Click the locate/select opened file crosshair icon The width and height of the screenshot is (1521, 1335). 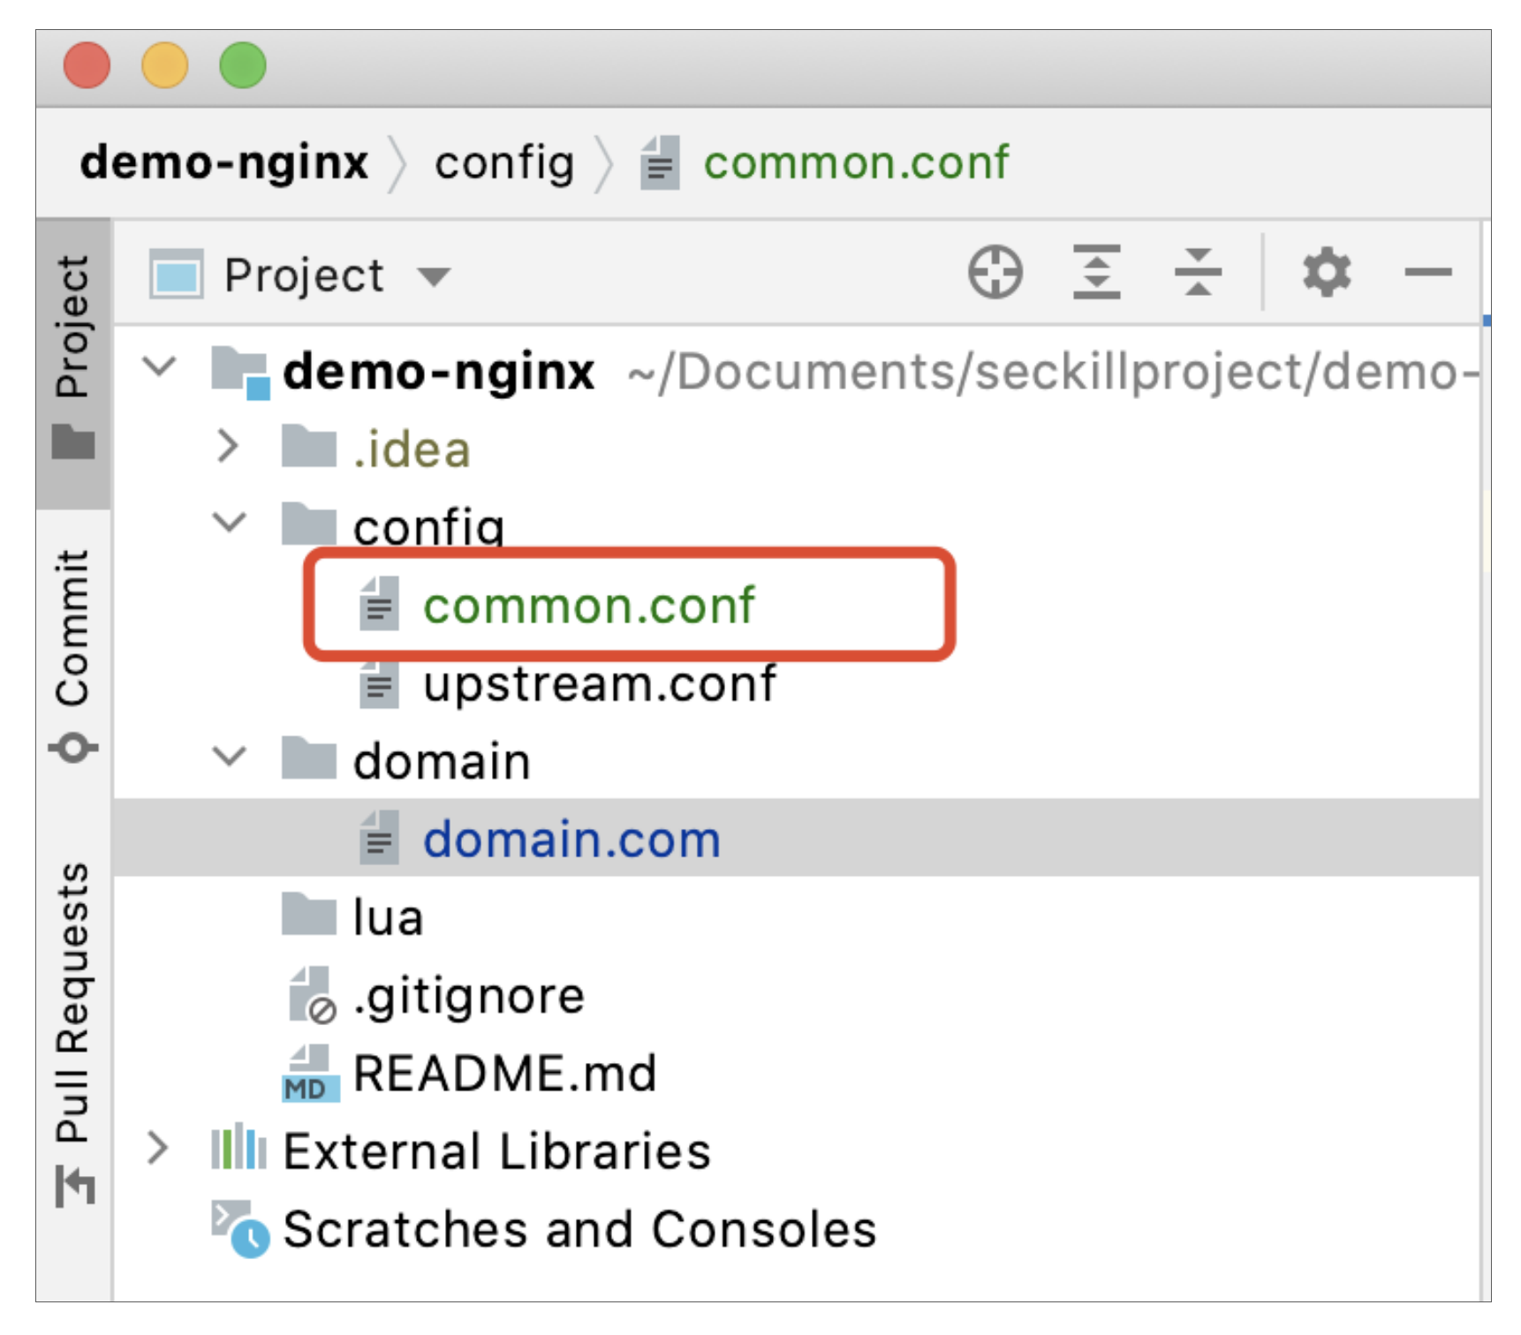coord(995,273)
